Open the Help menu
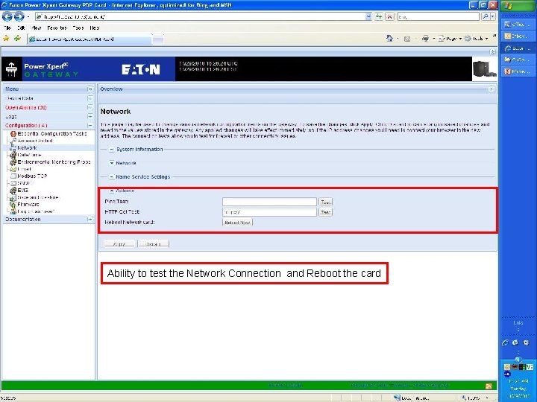This screenshot has width=537, height=402. coord(95,28)
